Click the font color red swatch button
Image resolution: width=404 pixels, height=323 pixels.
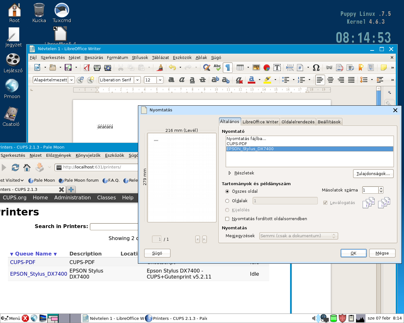click(x=252, y=80)
